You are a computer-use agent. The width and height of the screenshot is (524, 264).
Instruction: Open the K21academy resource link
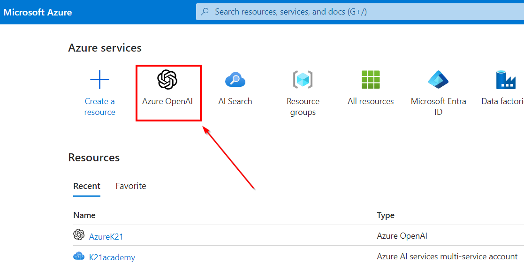point(112,257)
